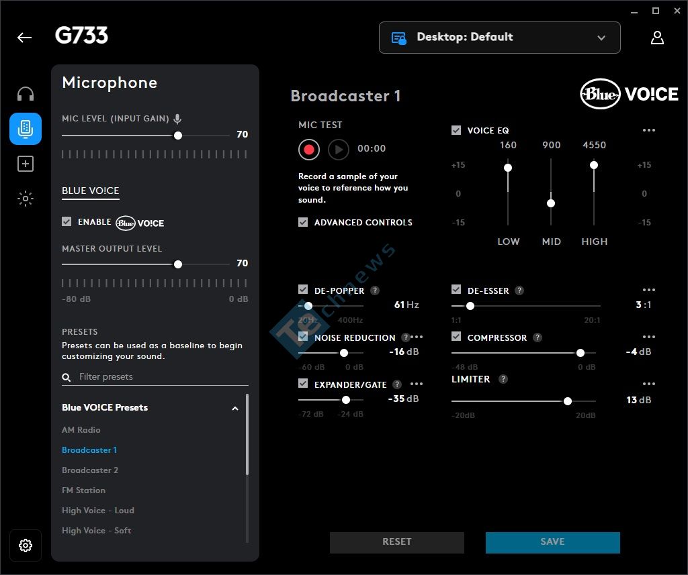The width and height of the screenshot is (688, 575).
Task: Click the Blue VO!CE logo
Action: pyautogui.click(x=629, y=94)
